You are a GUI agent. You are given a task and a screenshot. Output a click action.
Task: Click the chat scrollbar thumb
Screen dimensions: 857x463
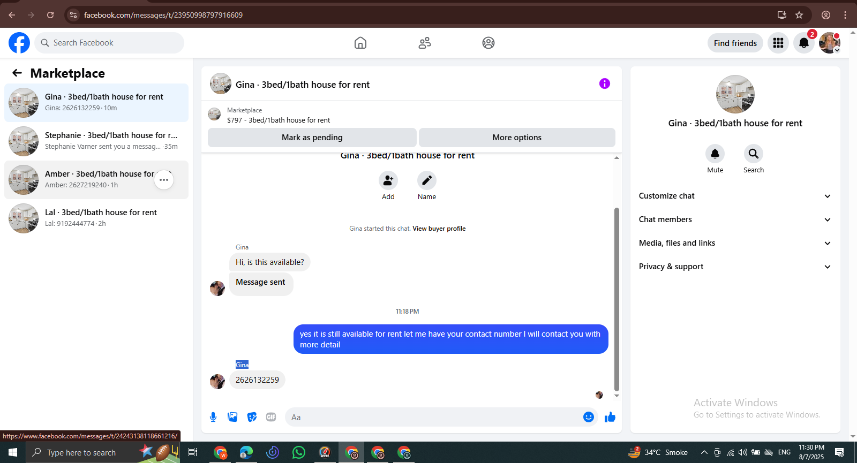coord(617,300)
